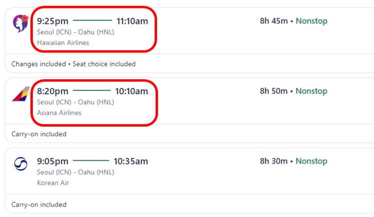Image resolution: width=374 pixels, height=217 pixels.
Task: Click 'Changes included • Seat choice included' text
Action: (73, 64)
